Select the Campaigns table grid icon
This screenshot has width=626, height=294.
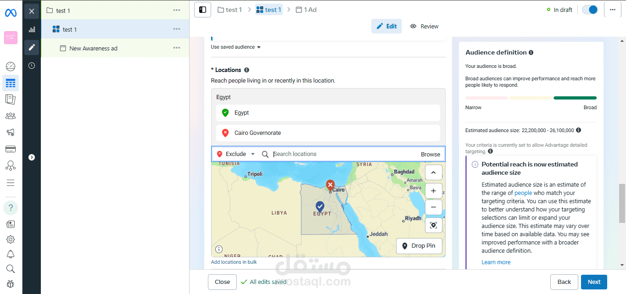coord(11,83)
